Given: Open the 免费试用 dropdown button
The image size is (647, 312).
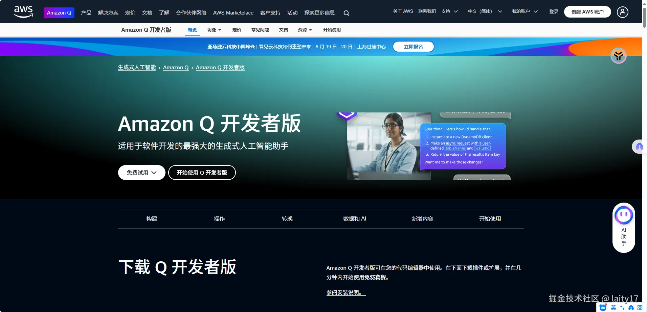Looking at the screenshot, I should [x=141, y=173].
